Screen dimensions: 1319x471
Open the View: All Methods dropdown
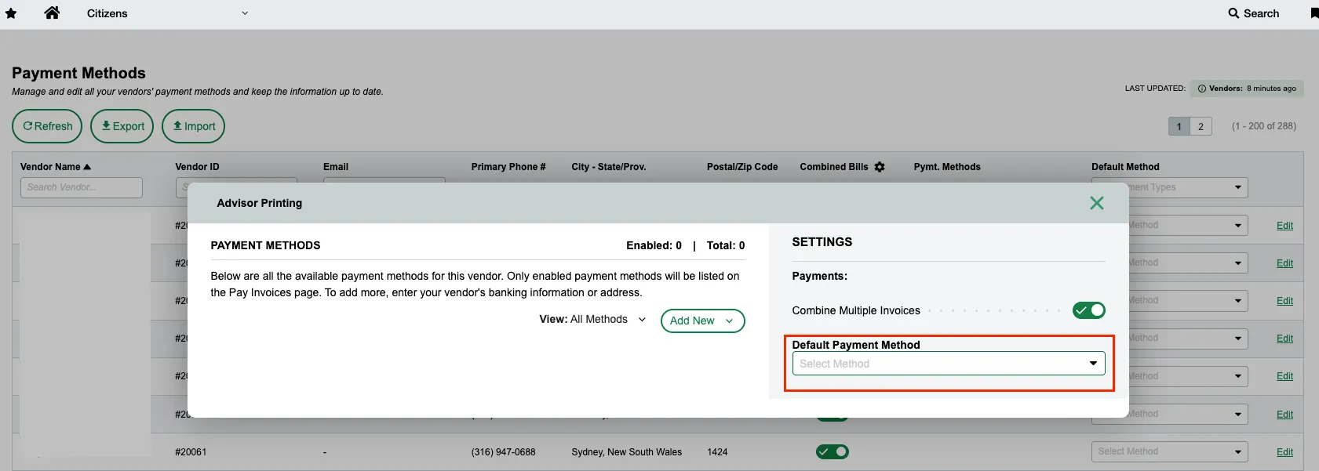pos(592,320)
